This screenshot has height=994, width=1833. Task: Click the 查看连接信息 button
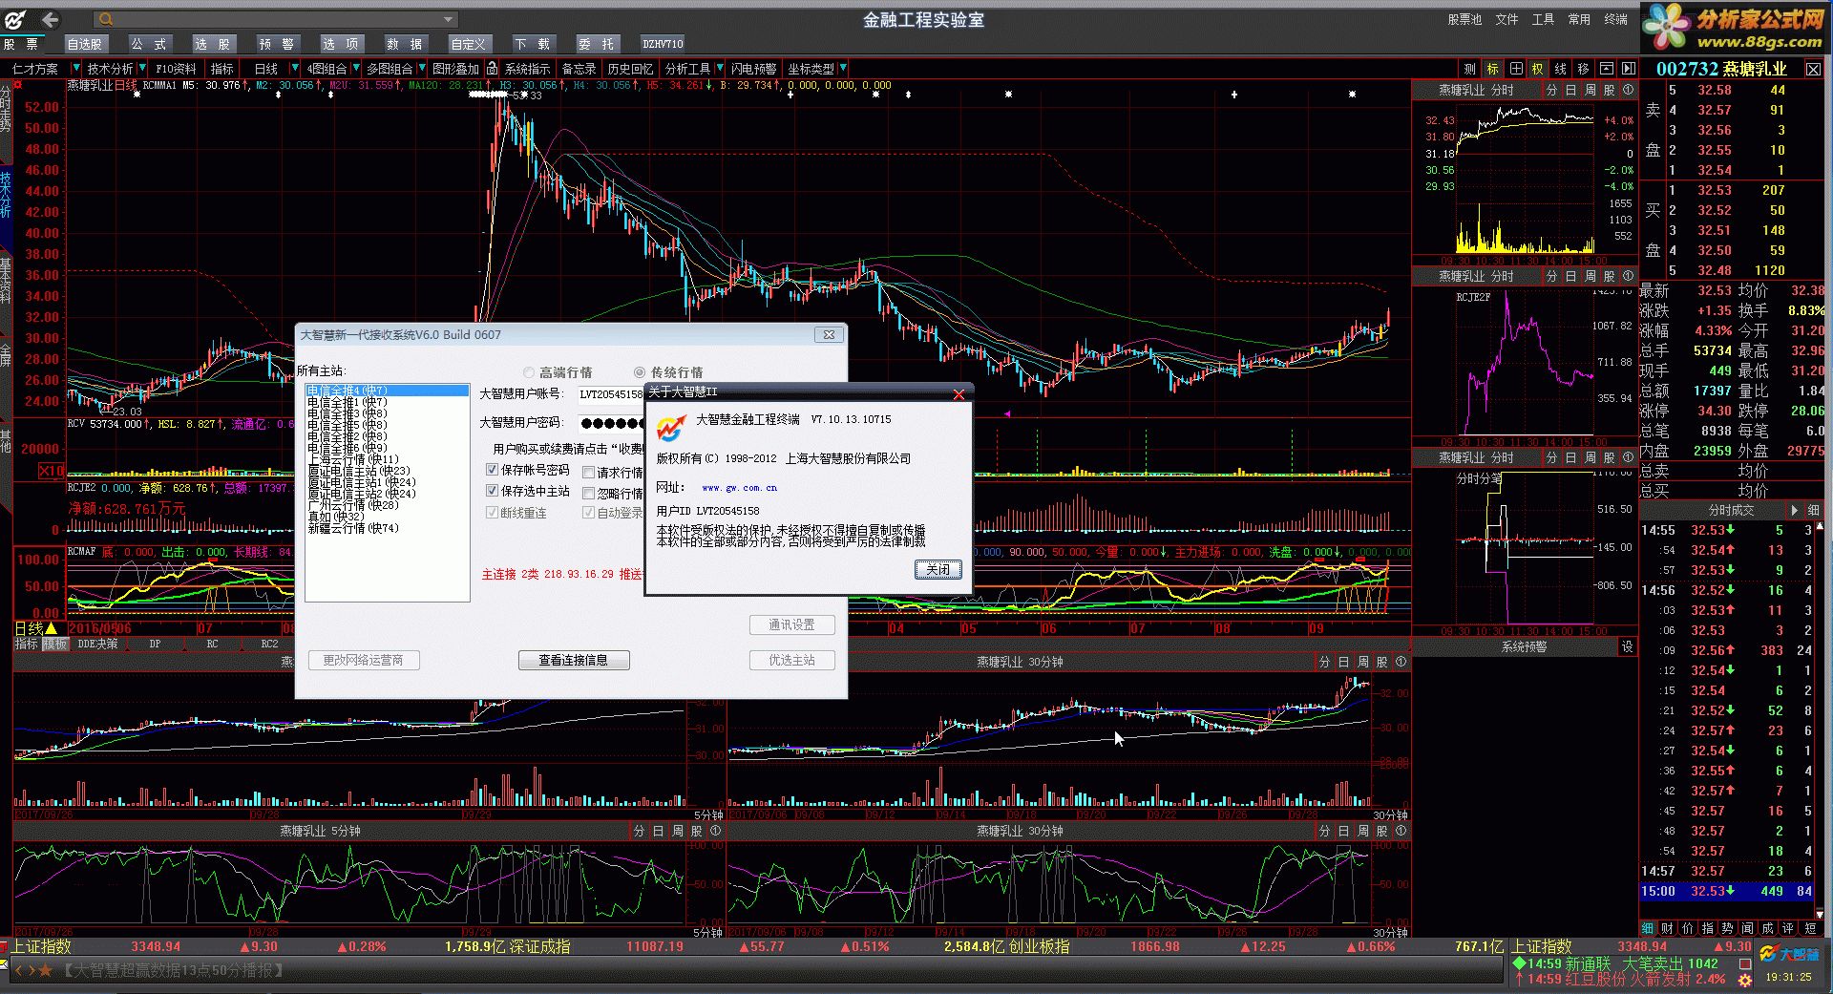573,660
